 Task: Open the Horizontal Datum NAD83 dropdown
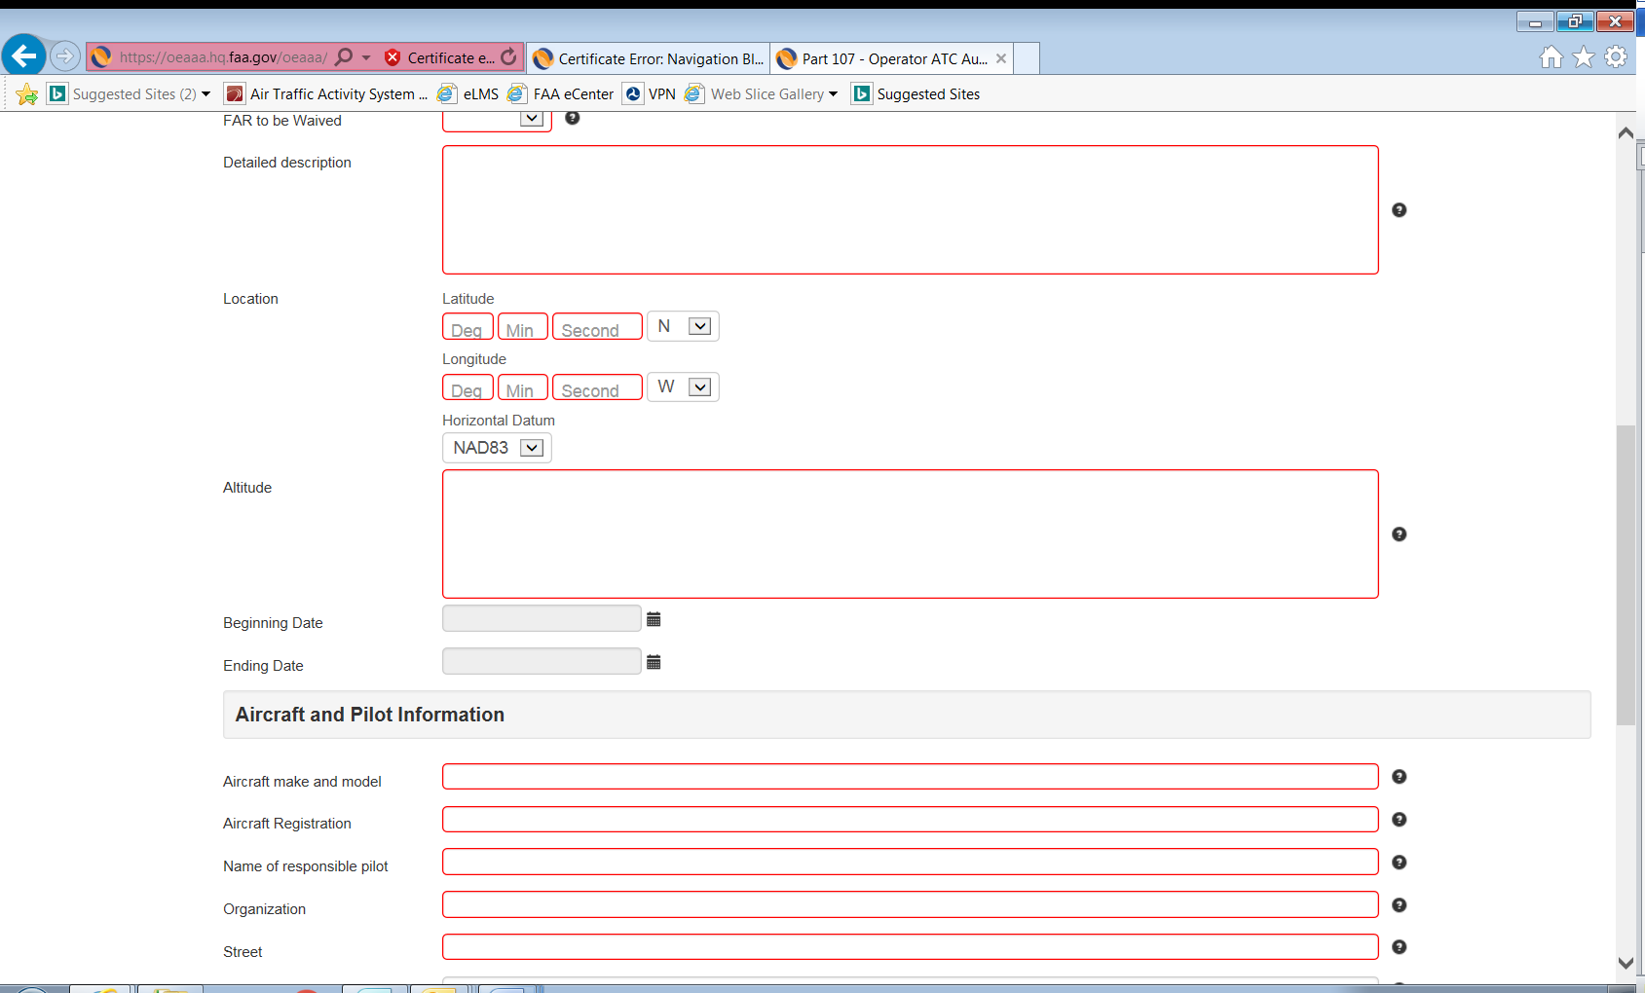[x=531, y=448]
